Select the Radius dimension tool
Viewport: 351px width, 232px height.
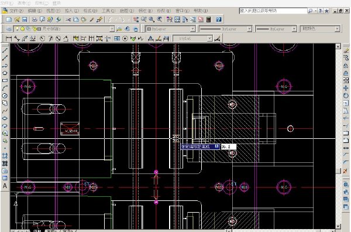coord(42,39)
